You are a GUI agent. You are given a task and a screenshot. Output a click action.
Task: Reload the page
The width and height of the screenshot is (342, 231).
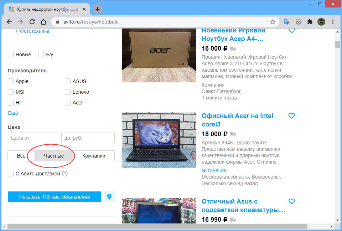(32, 22)
